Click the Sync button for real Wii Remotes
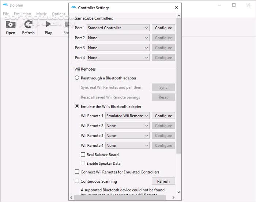Screen dimensions: 256x202 coord(163,87)
